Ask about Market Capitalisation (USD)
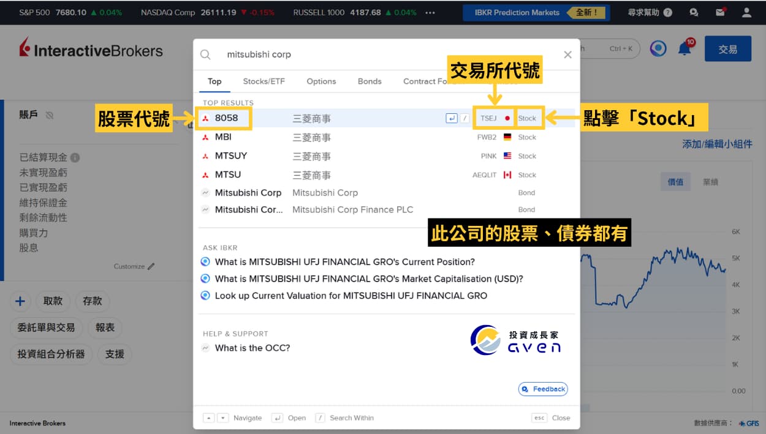The width and height of the screenshot is (766, 434). pos(369,279)
